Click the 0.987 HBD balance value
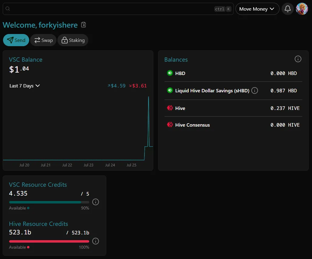This screenshot has width=312, height=259. tap(283, 90)
